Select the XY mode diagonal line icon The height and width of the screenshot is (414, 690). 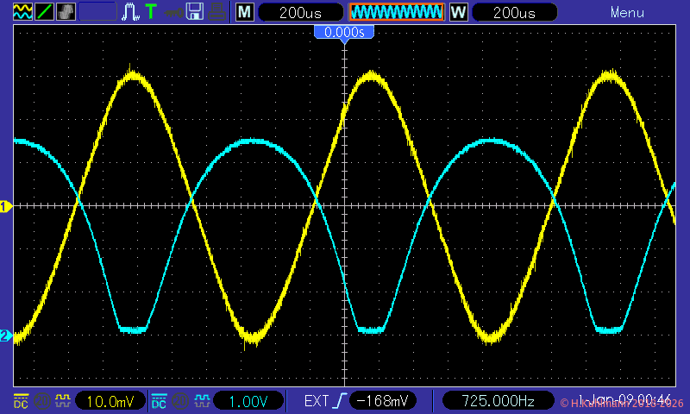tap(44, 12)
